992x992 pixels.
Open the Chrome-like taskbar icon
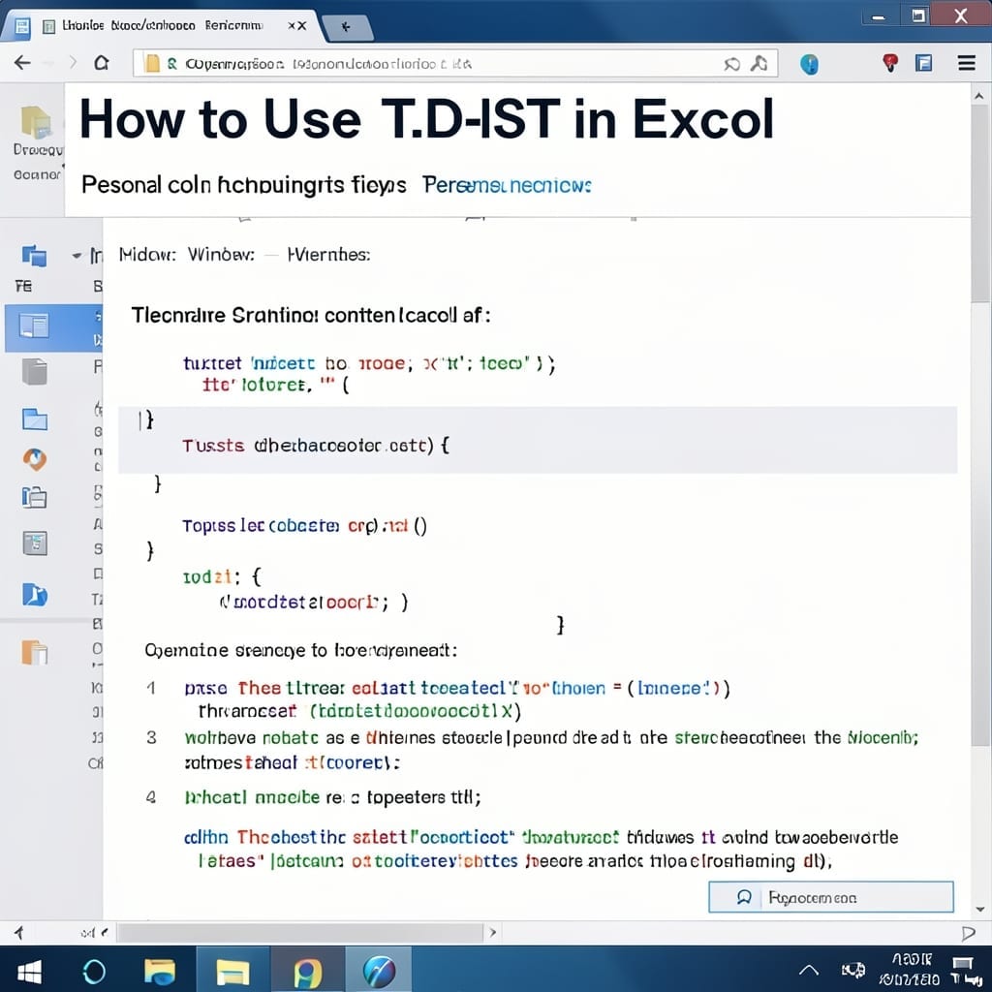point(307,973)
